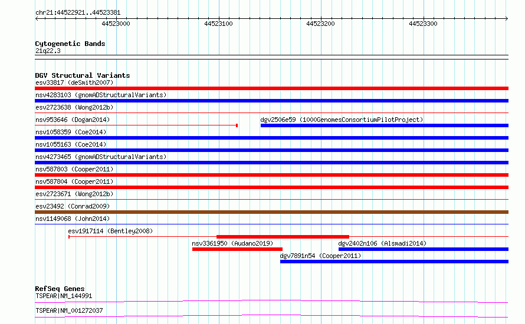Select the red bar under nsv587804
This screenshot has width=525, height=324.
pos(271,187)
